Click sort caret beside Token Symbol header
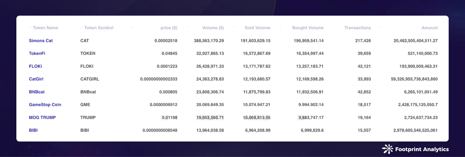465x157 pixels. point(82,27)
